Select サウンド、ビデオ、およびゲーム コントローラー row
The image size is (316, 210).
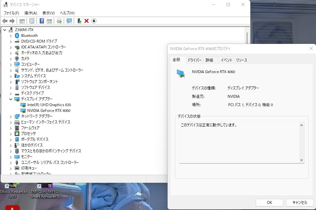coord(52,70)
